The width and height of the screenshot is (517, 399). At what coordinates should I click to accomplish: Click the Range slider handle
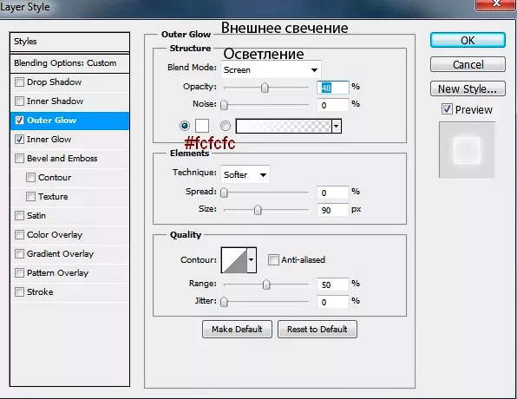(x=266, y=285)
